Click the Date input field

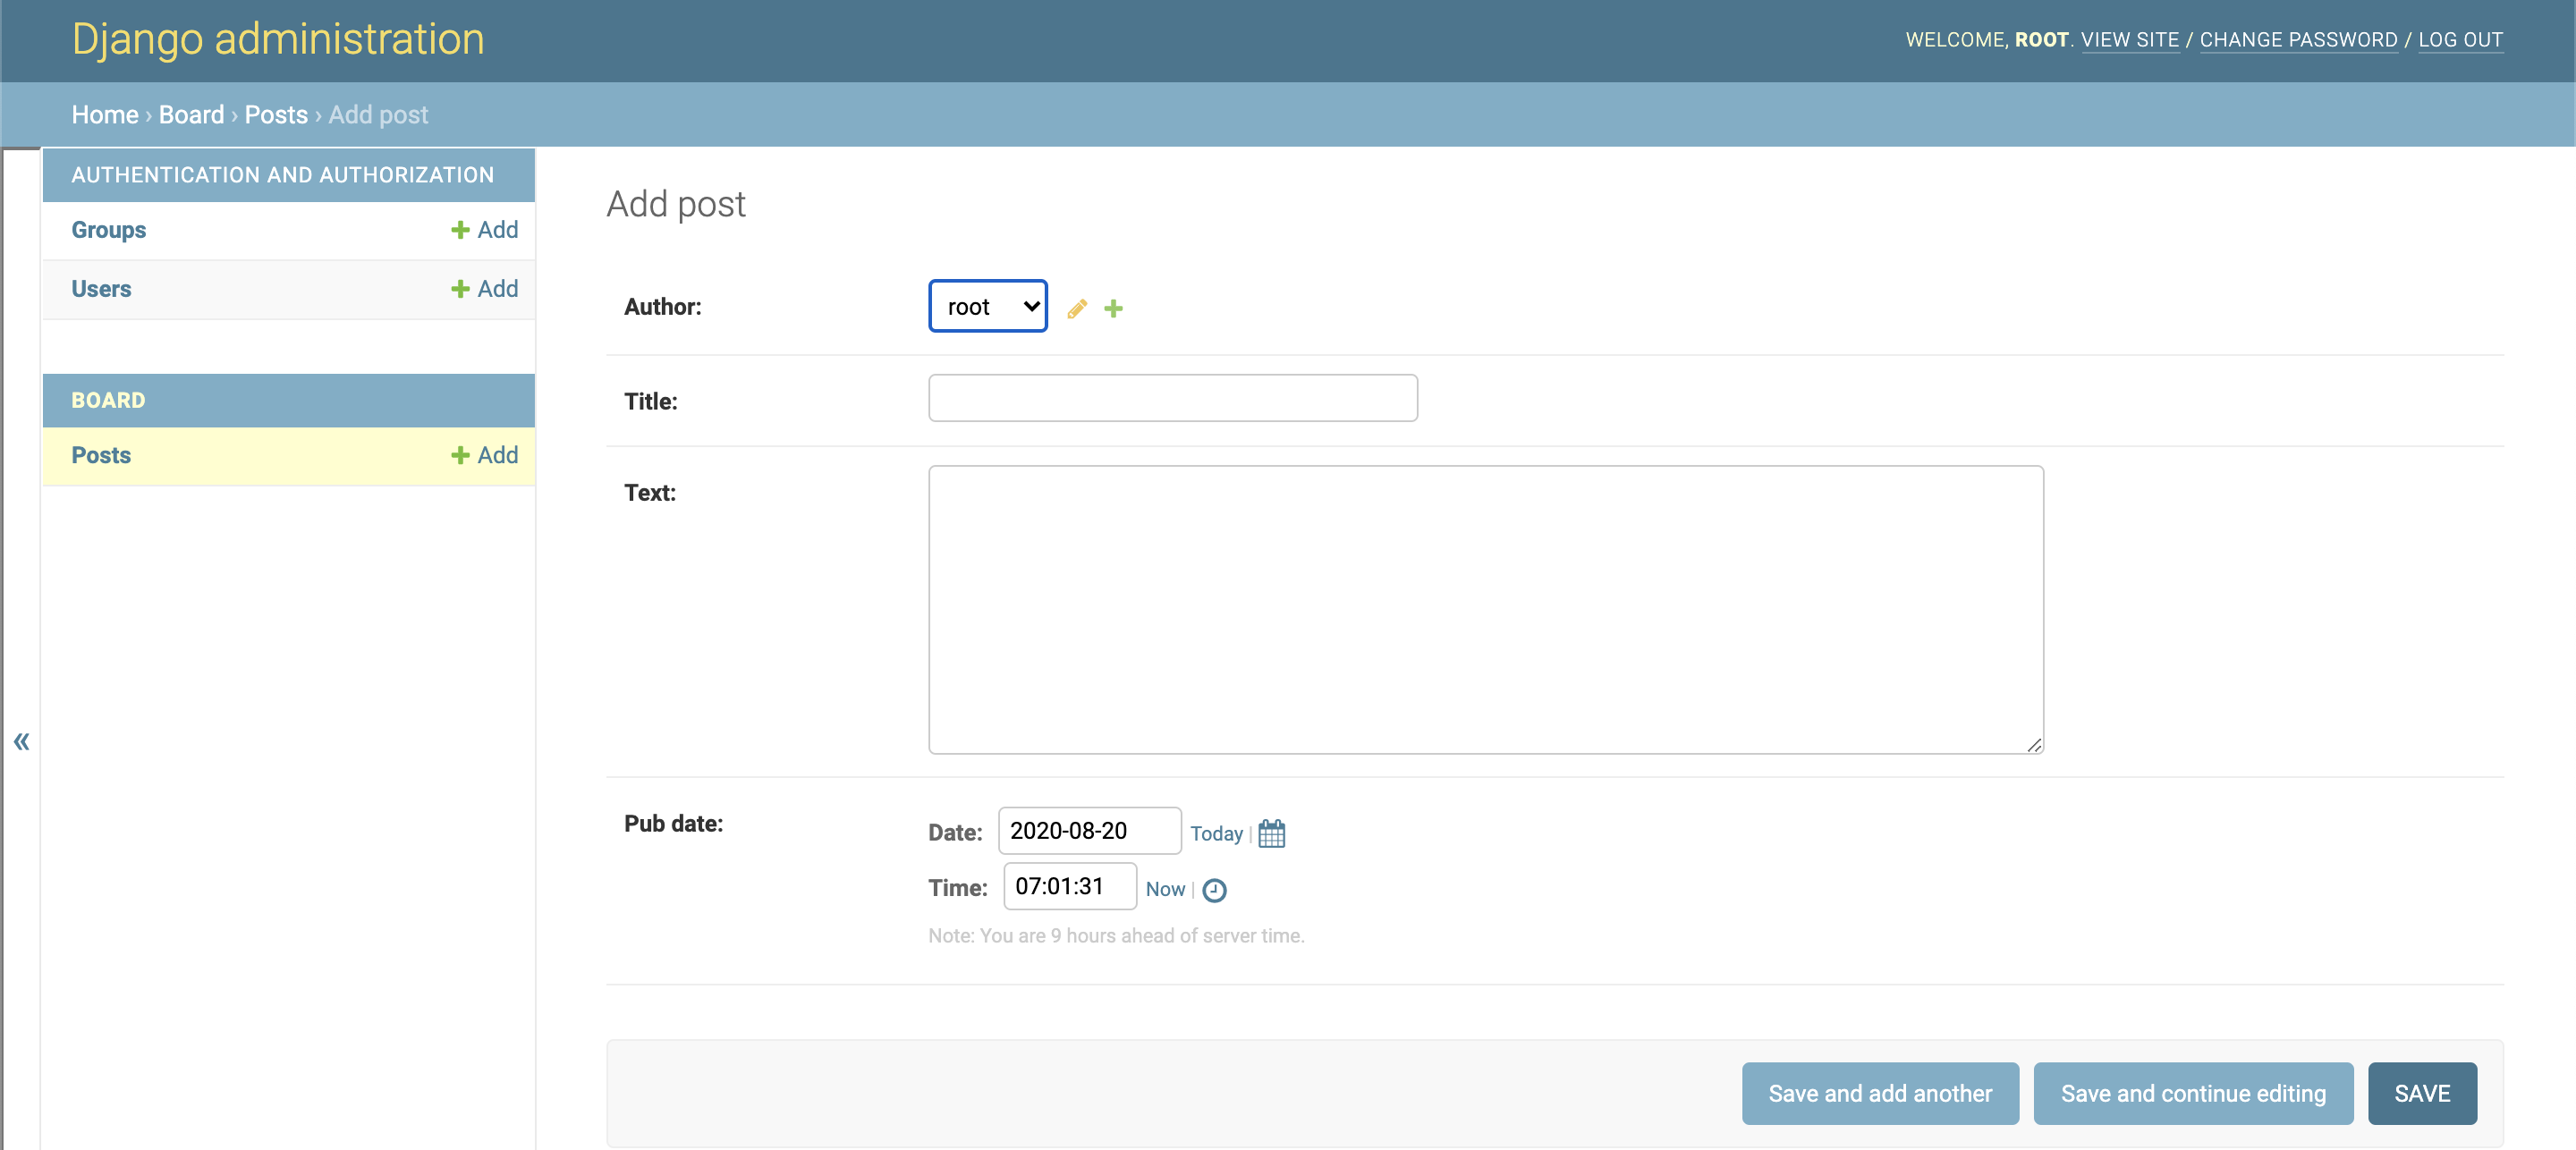[x=1089, y=830]
